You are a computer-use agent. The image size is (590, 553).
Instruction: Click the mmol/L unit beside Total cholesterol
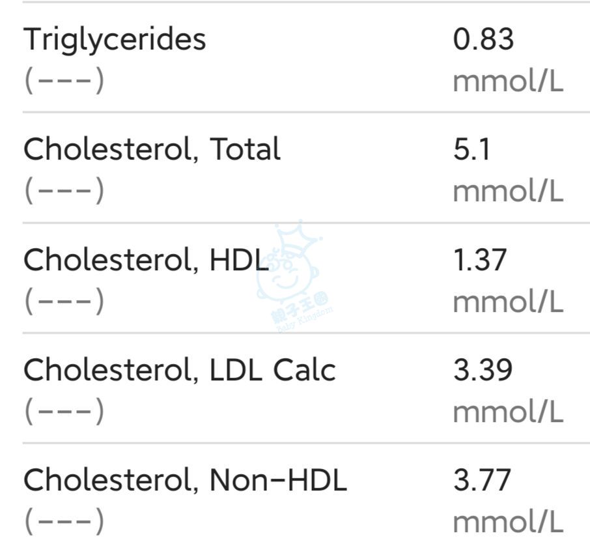(508, 191)
